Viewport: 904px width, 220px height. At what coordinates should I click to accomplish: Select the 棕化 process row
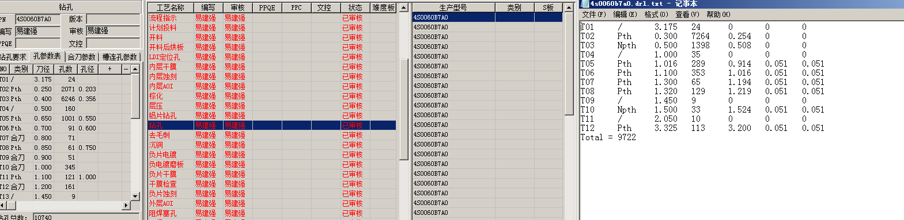coord(272,96)
